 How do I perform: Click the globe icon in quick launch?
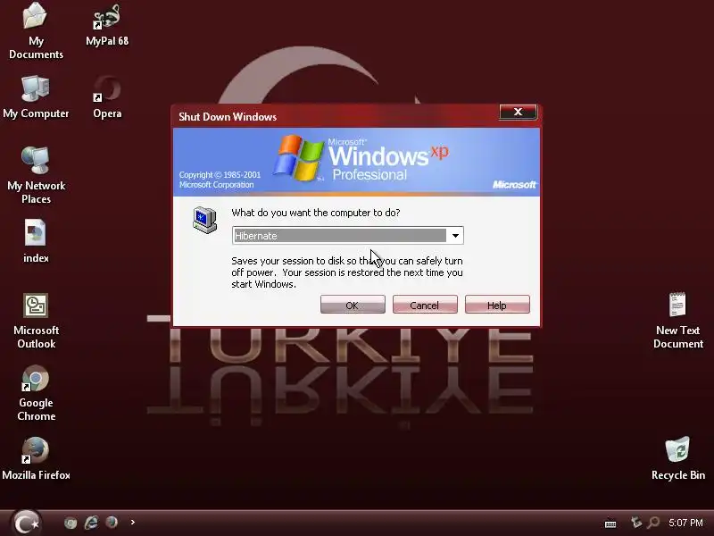(x=112, y=523)
